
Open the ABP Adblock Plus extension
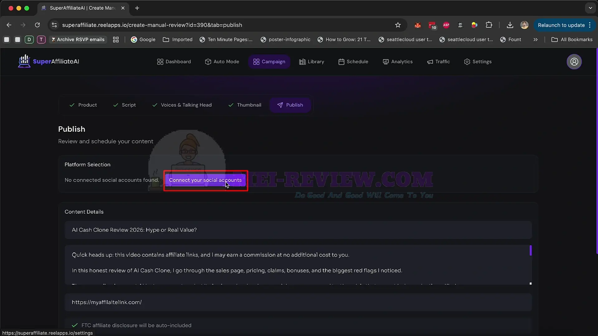(x=446, y=25)
